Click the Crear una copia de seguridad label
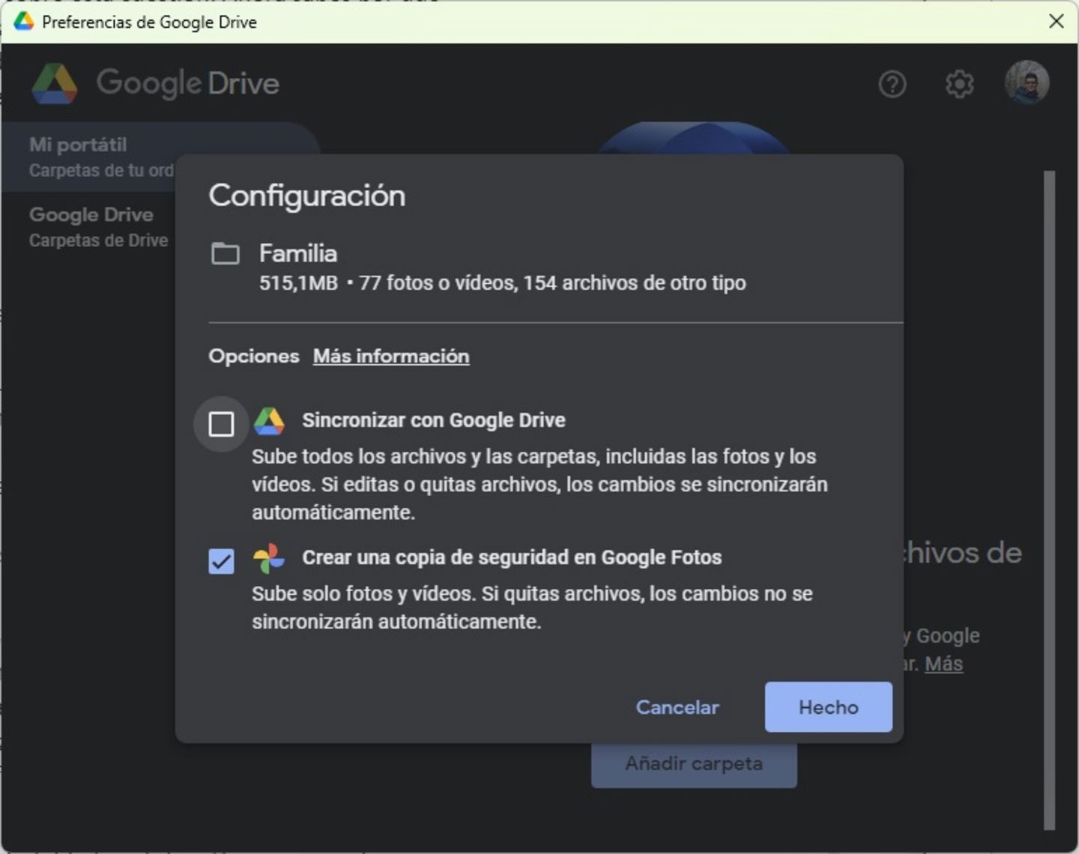Viewport: 1079px width, 854px height. pos(512,558)
